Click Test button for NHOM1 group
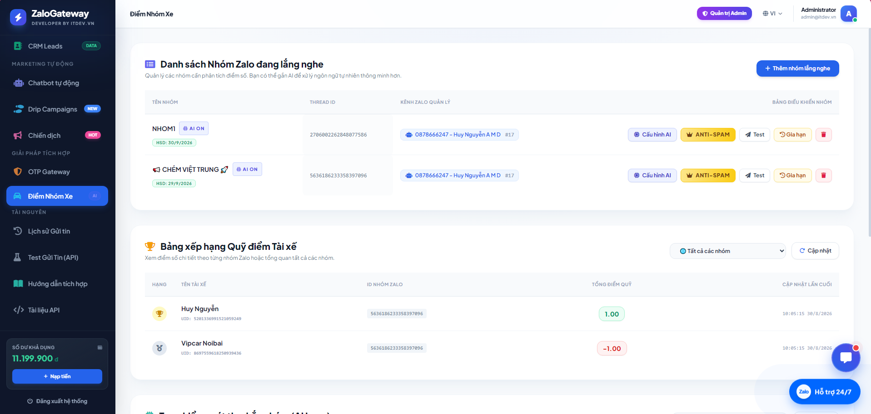Viewport: 871px width, 414px height. tap(755, 135)
